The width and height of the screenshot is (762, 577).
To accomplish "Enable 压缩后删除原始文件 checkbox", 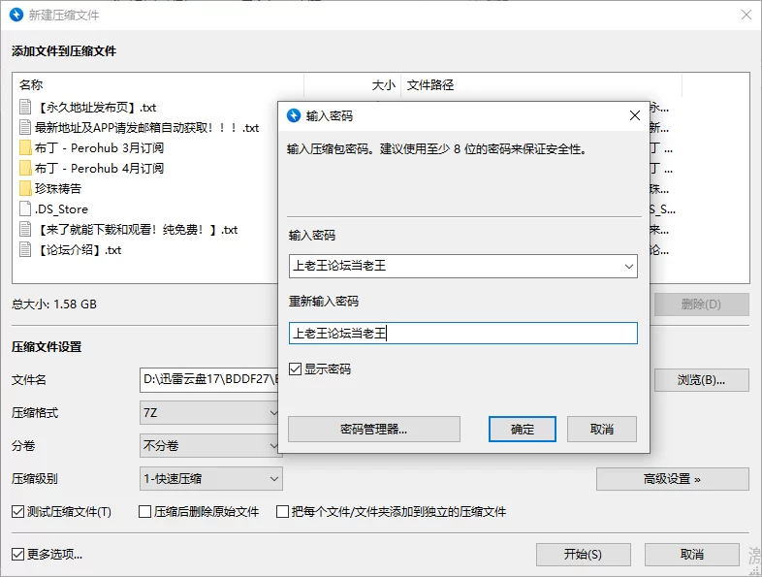I will (x=145, y=511).
